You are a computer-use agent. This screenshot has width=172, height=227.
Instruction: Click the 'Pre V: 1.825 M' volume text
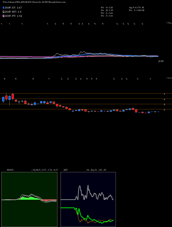coord(136,10)
